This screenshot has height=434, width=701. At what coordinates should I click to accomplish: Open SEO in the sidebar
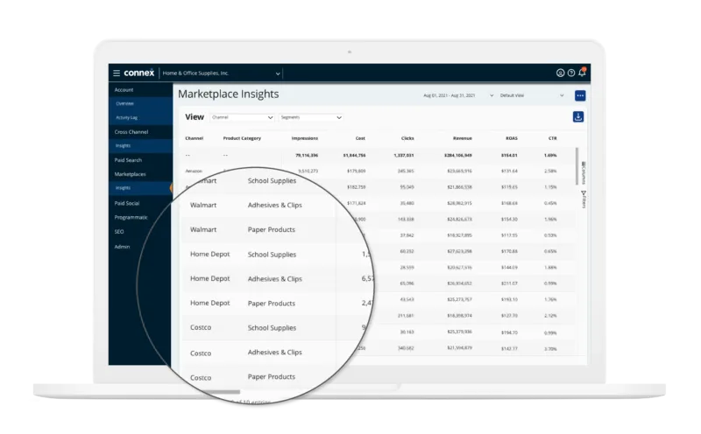tap(119, 232)
